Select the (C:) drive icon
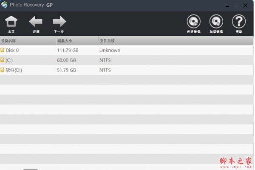 [2, 60]
